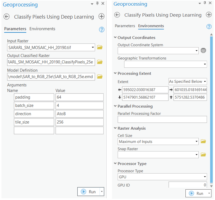Collapse the Processing Extent section

pyautogui.click(x=115, y=73)
